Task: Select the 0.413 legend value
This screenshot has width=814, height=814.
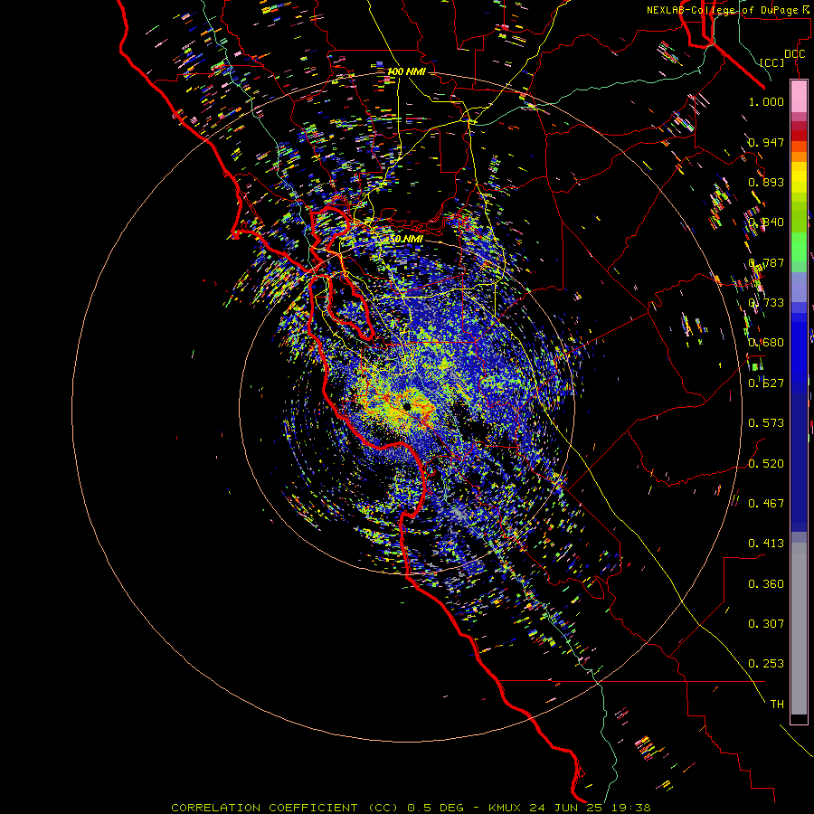Action: point(766,544)
